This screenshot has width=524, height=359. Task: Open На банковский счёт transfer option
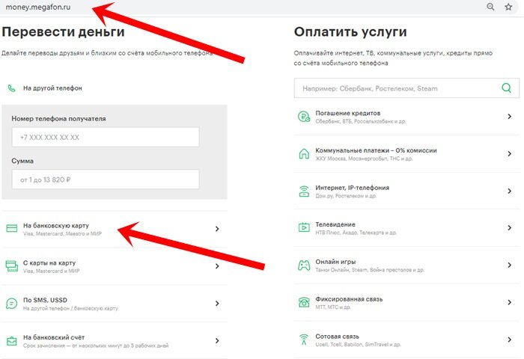[115, 340]
